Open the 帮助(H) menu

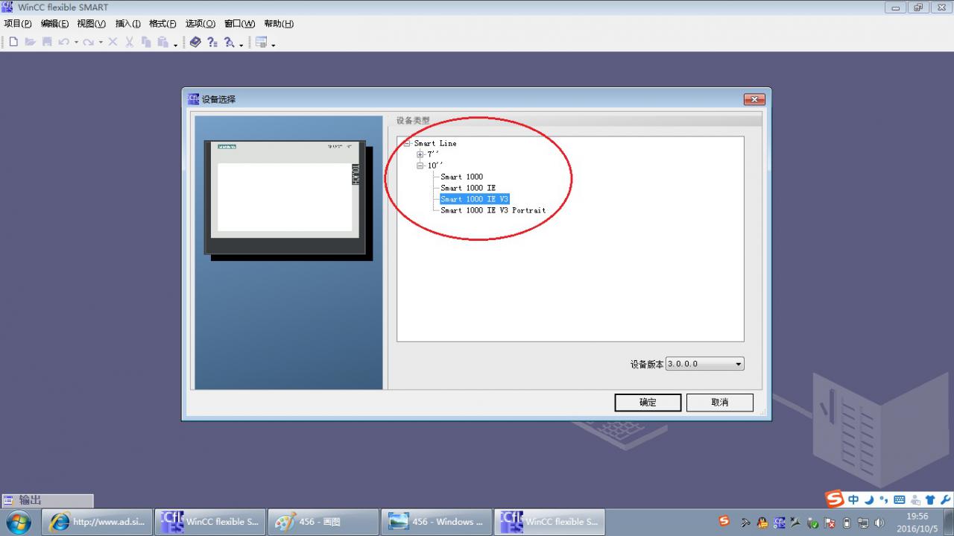point(279,24)
